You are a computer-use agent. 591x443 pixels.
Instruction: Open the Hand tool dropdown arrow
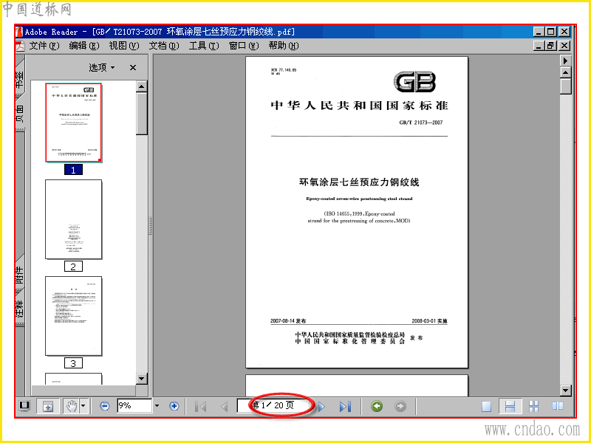[83, 406]
